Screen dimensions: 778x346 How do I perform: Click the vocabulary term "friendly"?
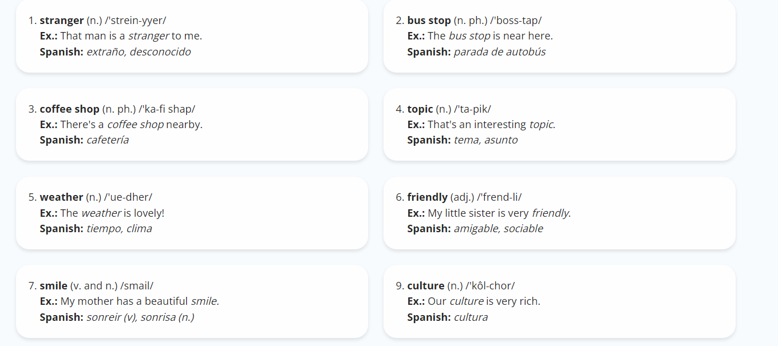[427, 197]
